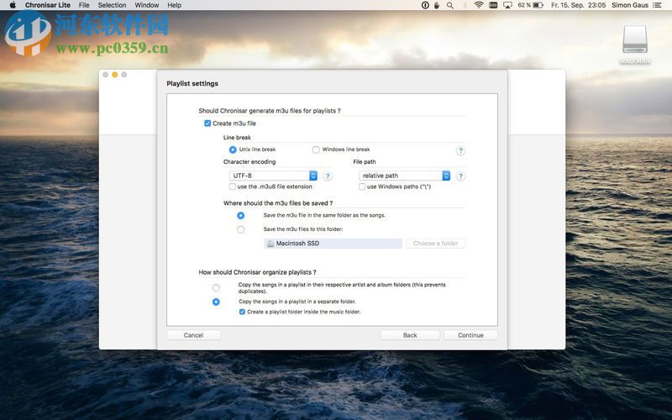Open the Apple menu

coord(13,5)
